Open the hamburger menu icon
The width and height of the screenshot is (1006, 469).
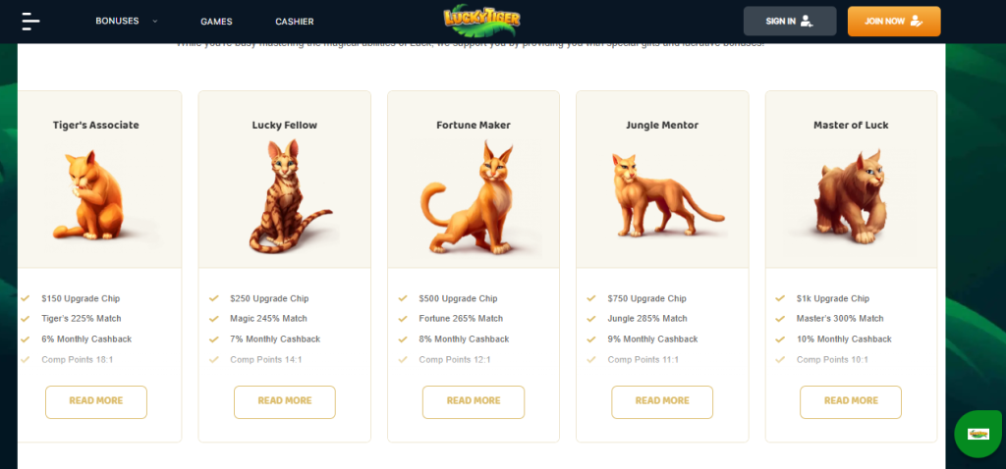[x=30, y=22]
